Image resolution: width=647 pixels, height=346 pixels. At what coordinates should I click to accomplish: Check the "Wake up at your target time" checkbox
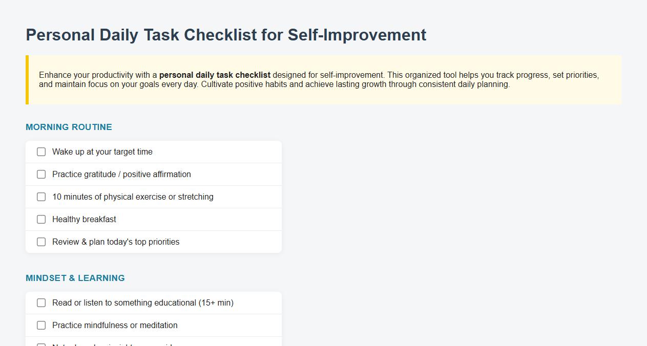coord(41,152)
